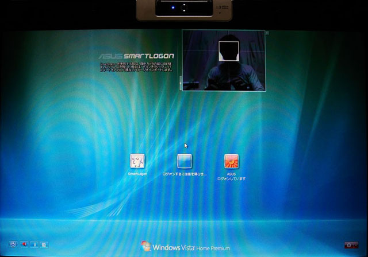Close the SmartLogon webcam preview
The width and height of the screenshot is (368, 257).
click(x=267, y=33)
